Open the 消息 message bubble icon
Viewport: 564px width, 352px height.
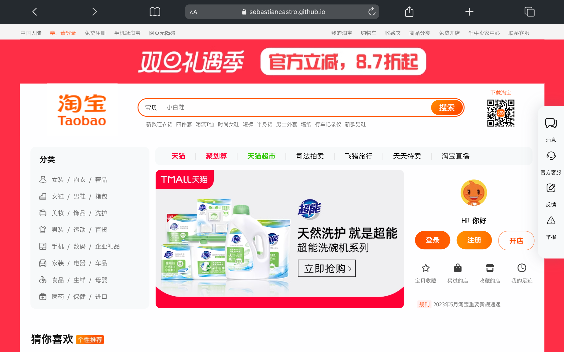pos(551,123)
